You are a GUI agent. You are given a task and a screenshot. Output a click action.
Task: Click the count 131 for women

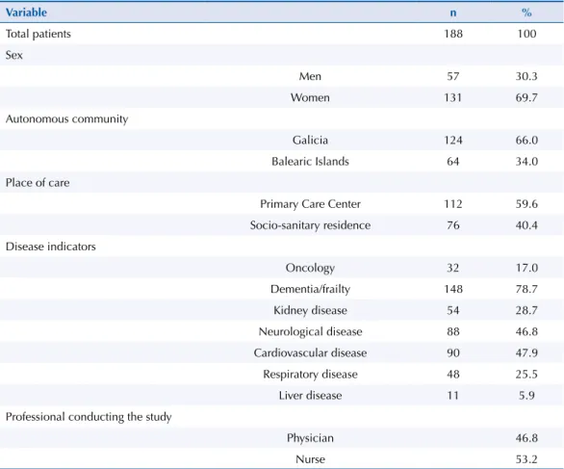click(453, 97)
